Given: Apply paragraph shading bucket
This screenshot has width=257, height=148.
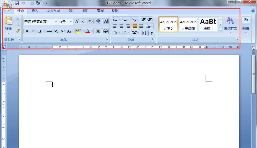Looking at the screenshot, I should tap(115, 33).
